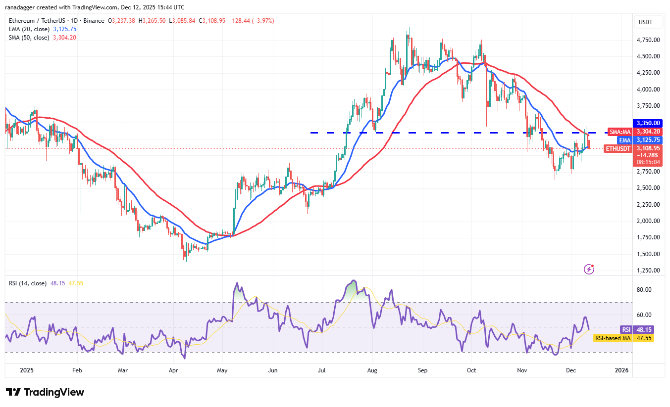Screen dimensions: 670x407
Task: Click the dashed blue resistance line on chart
Action: pyautogui.click(x=446, y=132)
